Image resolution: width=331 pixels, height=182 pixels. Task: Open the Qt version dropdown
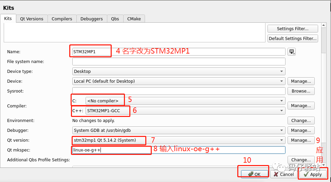179,140
